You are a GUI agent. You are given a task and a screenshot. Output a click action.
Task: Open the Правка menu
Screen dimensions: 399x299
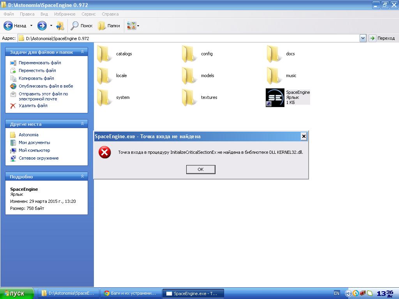coord(27,14)
